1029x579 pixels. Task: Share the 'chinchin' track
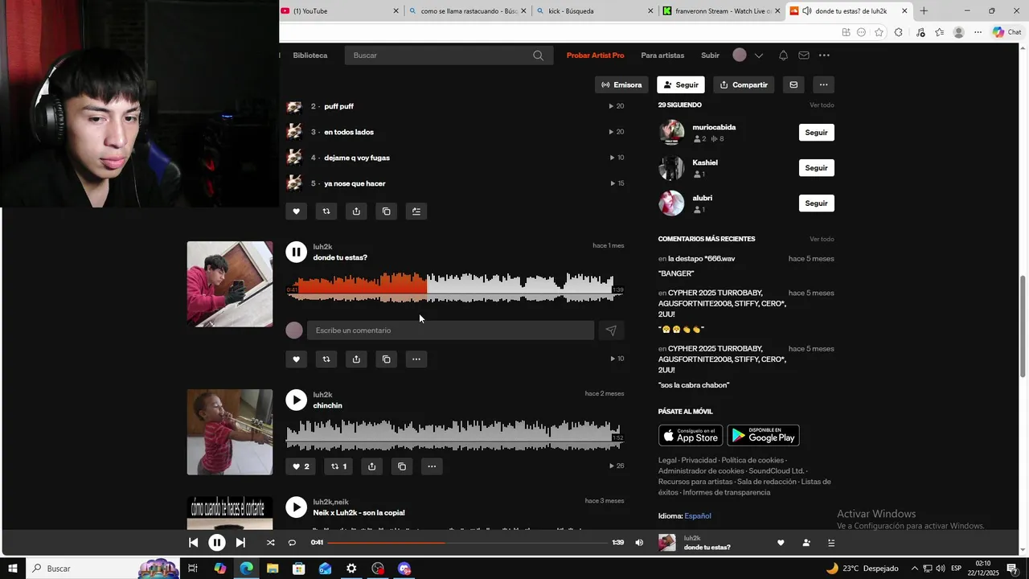coord(371,466)
